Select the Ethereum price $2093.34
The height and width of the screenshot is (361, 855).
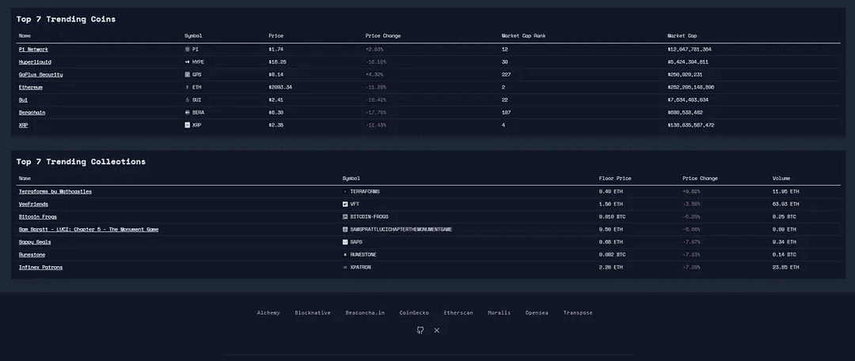click(x=280, y=87)
